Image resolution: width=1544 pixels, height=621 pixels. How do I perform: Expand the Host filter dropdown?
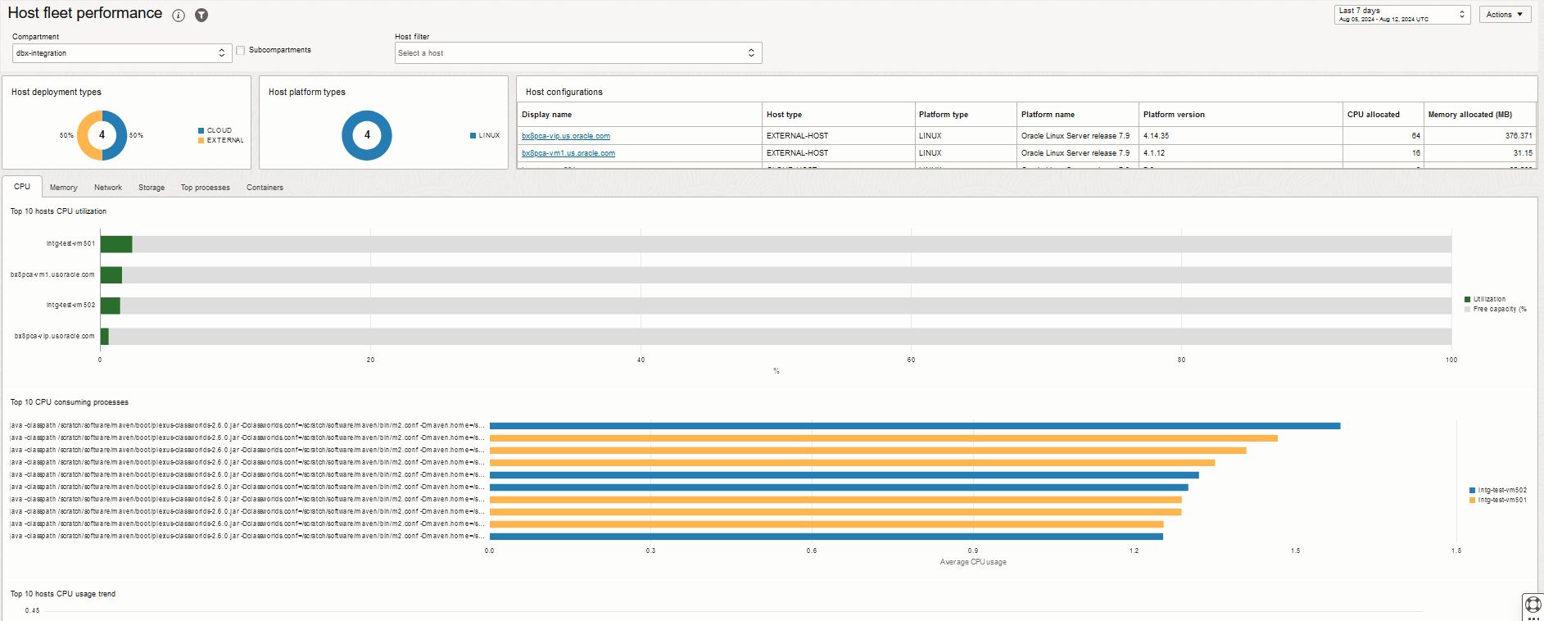click(577, 53)
